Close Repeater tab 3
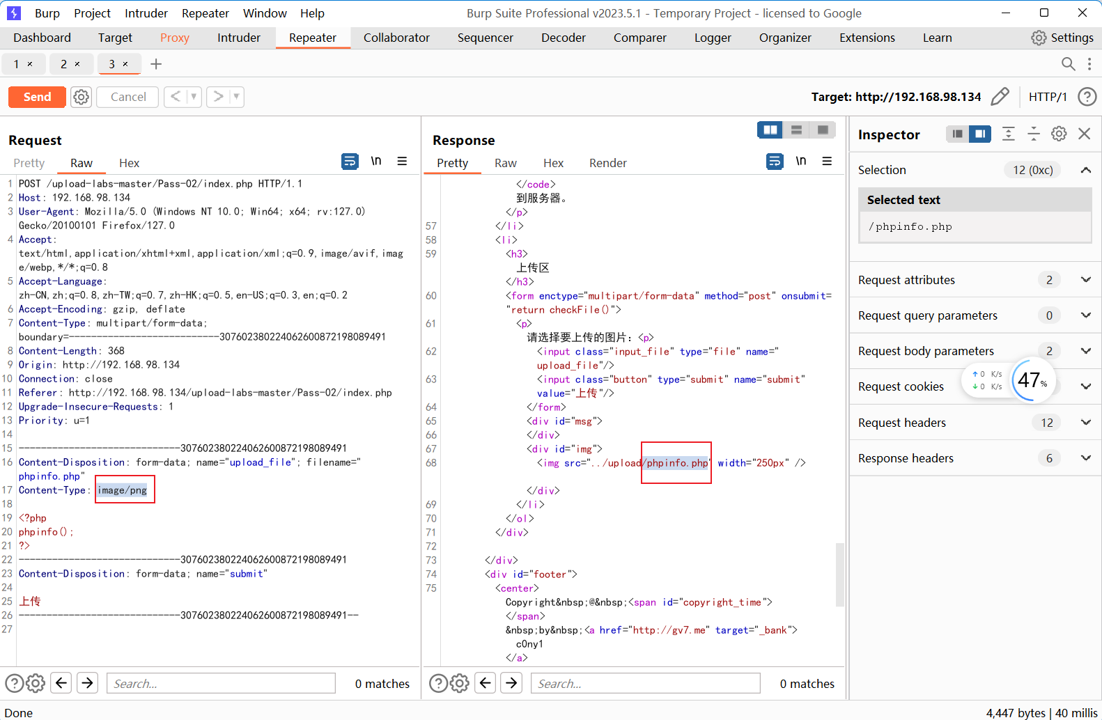This screenshot has width=1102, height=720. coord(125,64)
